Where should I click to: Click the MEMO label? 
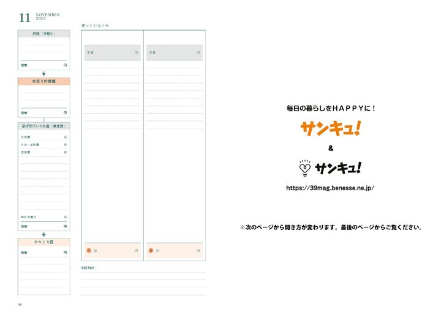(88, 268)
